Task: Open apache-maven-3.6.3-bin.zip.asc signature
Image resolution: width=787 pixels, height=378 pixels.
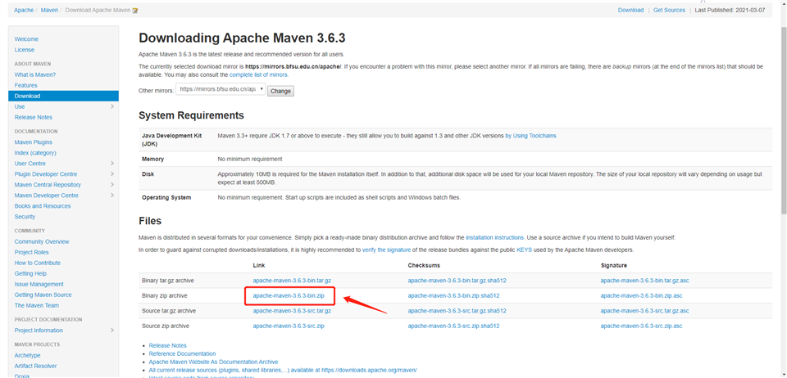Action: tap(641, 296)
